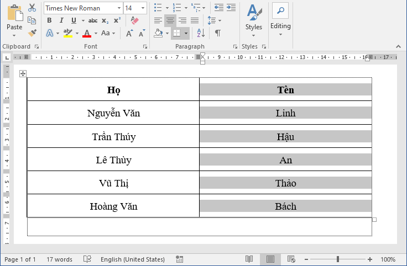The width and height of the screenshot is (407, 266).
Task: Click the 17 words count
Action: pos(59,259)
